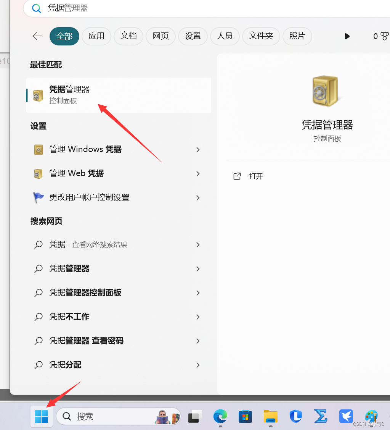Viewport: 390px width, 430px height.
Task: Click the Start button on the taskbar
Action: click(41, 416)
